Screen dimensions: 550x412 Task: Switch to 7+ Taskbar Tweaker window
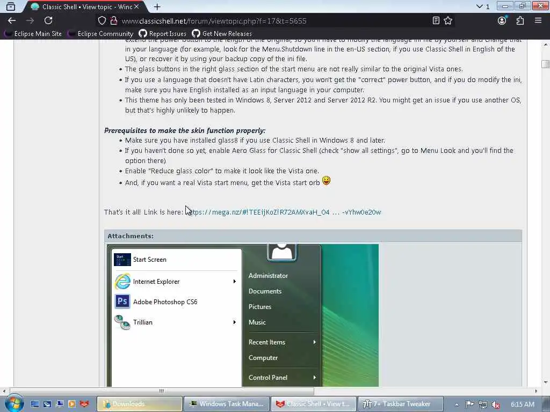click(x=401, y=404)
